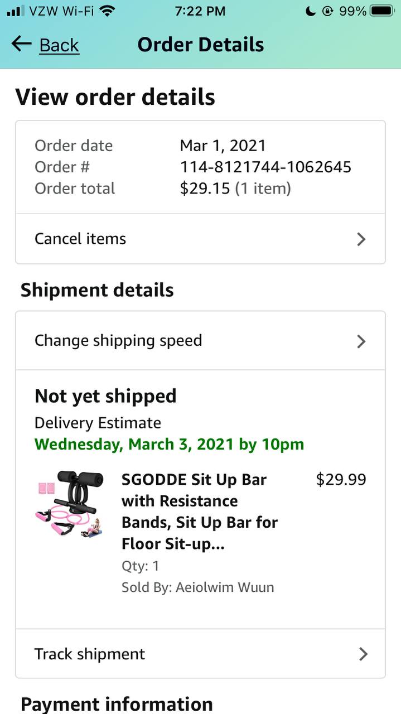This screenshot has height=714, width=401.
Task: Tap the Order Details header title
Action: (201, 45)
